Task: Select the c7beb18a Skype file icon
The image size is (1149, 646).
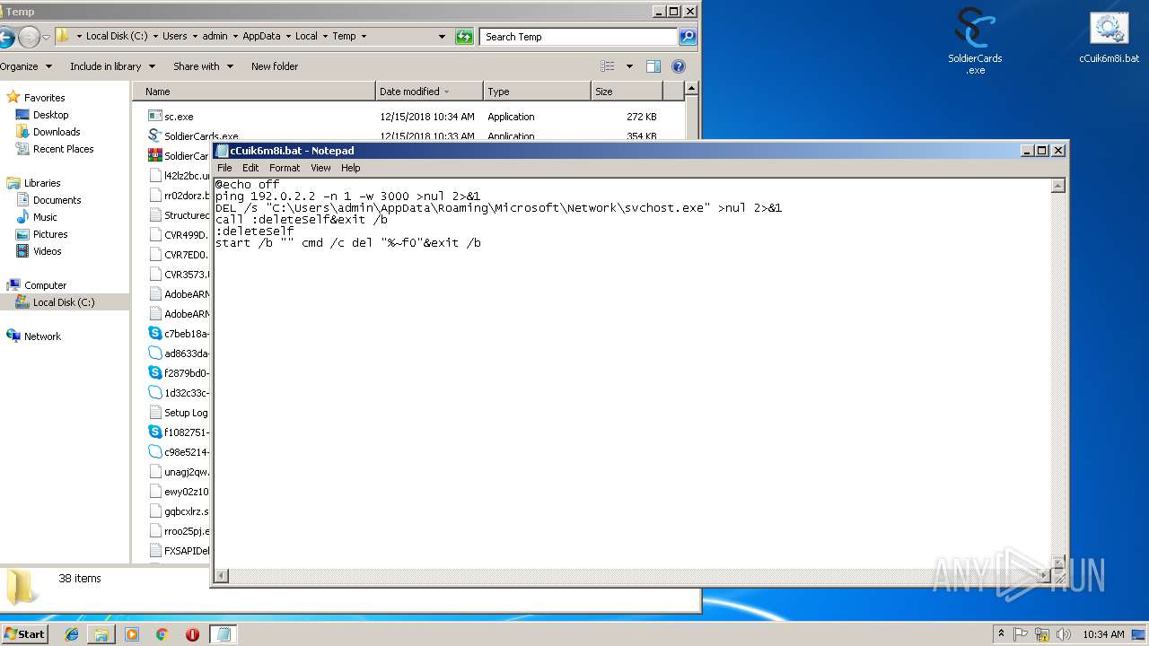Action: [154, 333]
